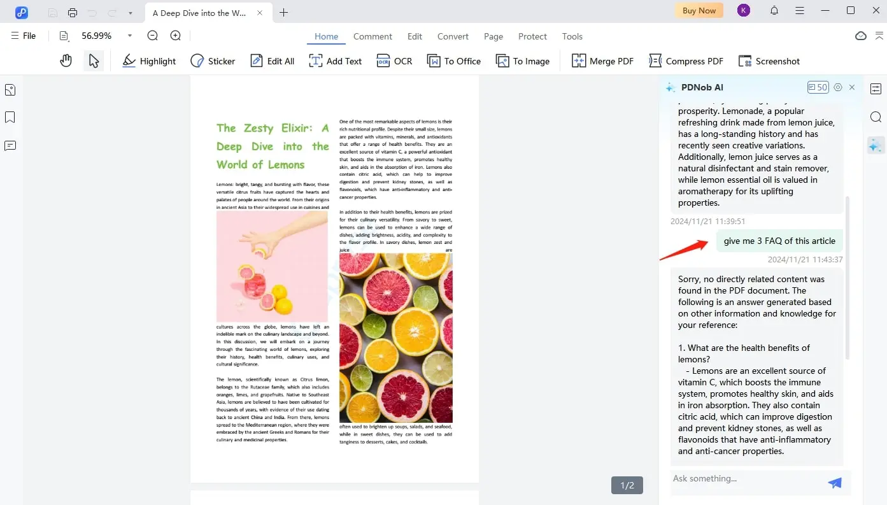Open a new tab with plus icon
887x505 pixels.
pyautogui.click(x=284, y=13)
